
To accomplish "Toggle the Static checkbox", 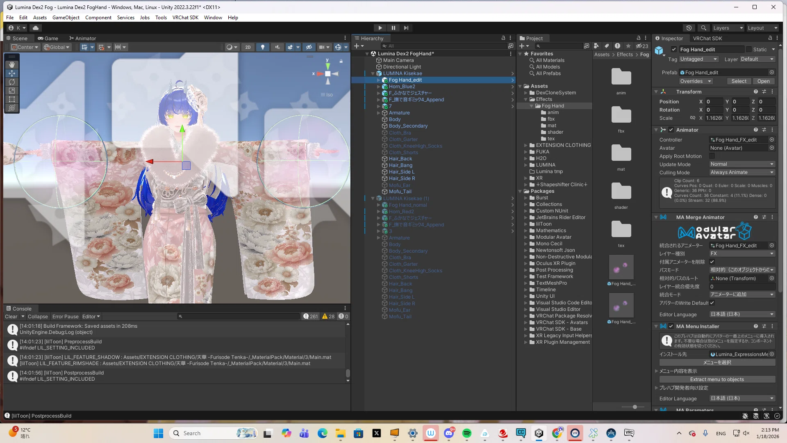I will coord(749,49).
